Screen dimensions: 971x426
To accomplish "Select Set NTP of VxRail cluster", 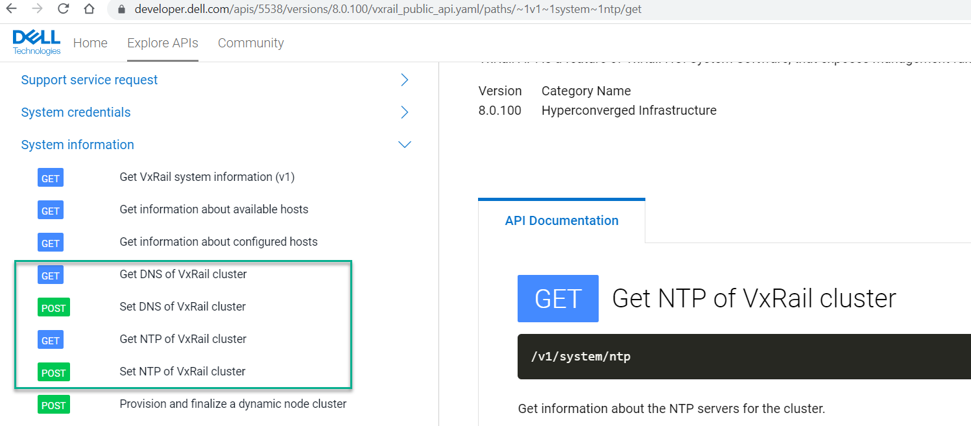I will (182, 372).
